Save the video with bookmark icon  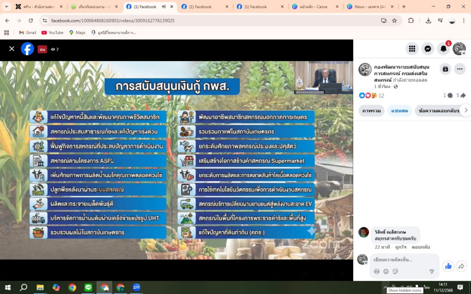click(445, 69)
